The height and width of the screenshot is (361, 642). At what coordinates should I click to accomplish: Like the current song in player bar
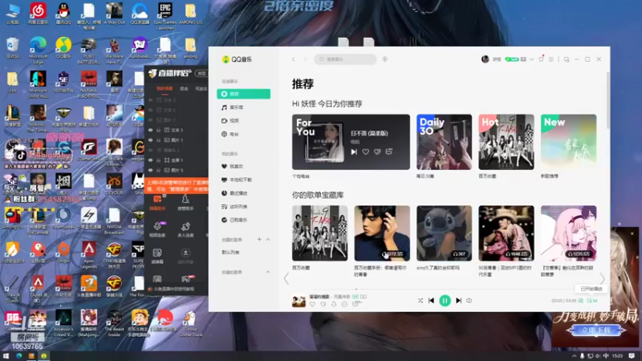tap(312, 304)
